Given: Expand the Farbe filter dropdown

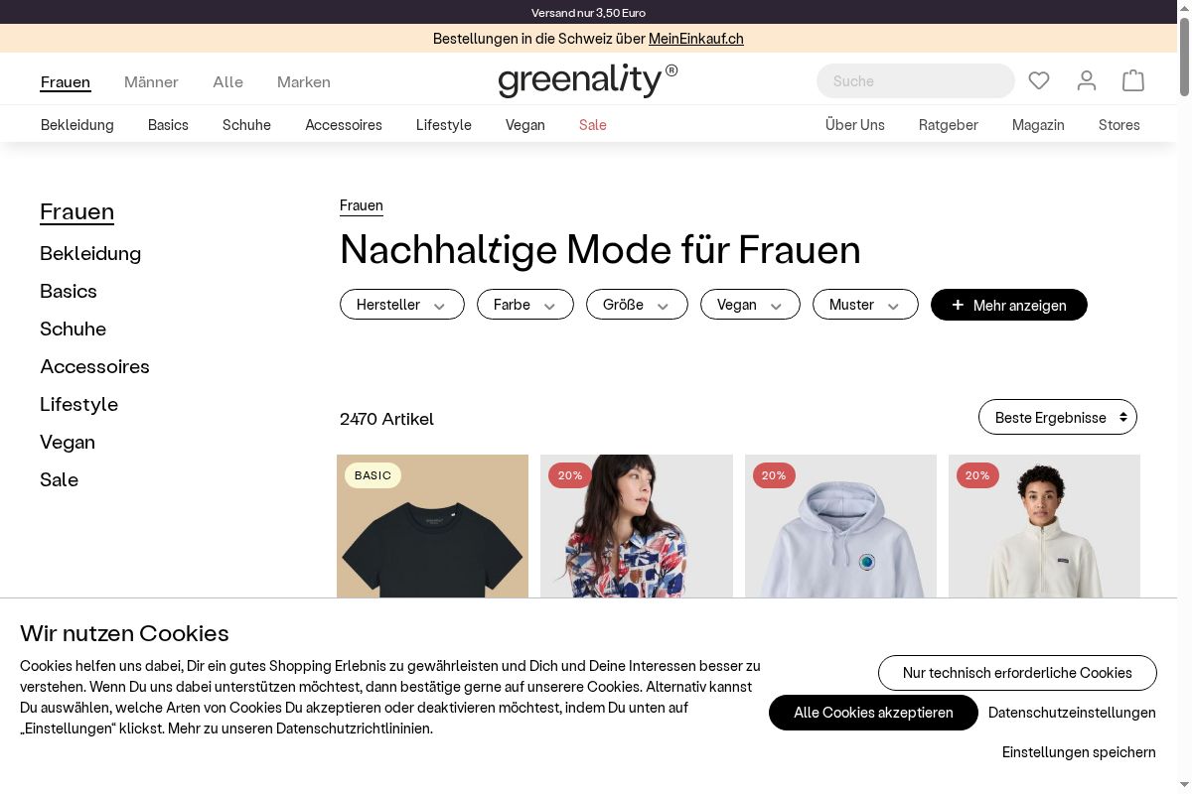Looking at the screenshot, I should [x=525, y=305].
